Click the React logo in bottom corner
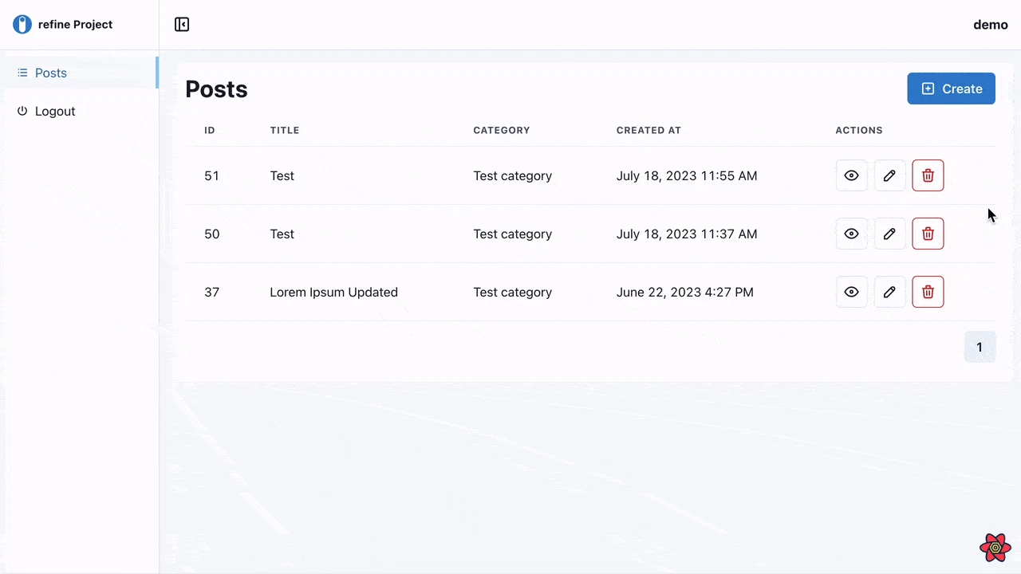 tap(994, 548)
